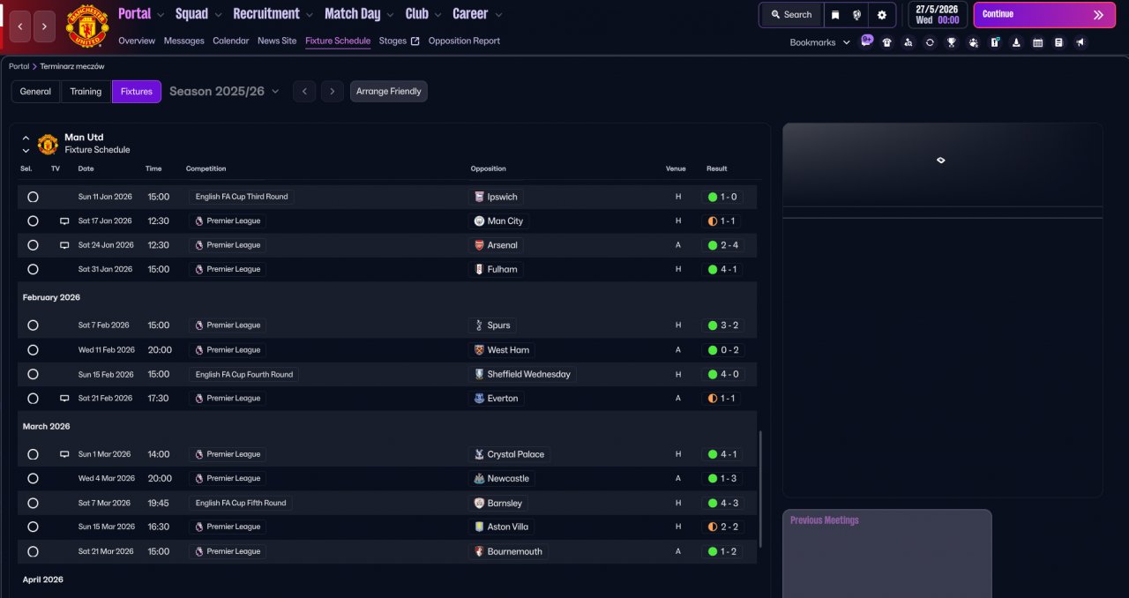Open the globe icon next to settings
This screenshot has width=1129, height=598.
856,15
